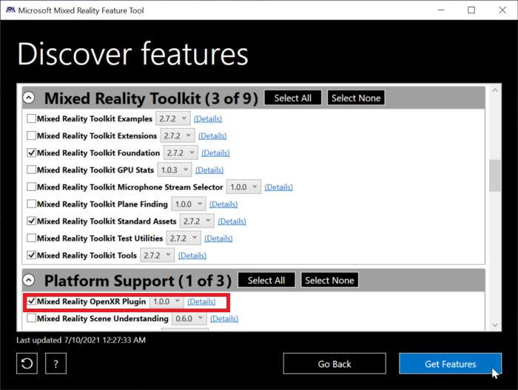518x390 pixels.
Task: View Details for Toolkit Test Utilities
Action: 218,238
